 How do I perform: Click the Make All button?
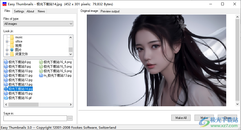coord(181,118)
